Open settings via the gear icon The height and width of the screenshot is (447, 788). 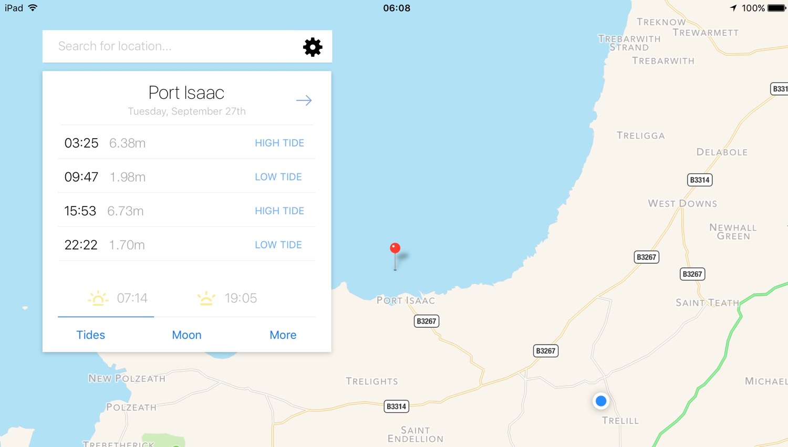[x=313, y=47]
